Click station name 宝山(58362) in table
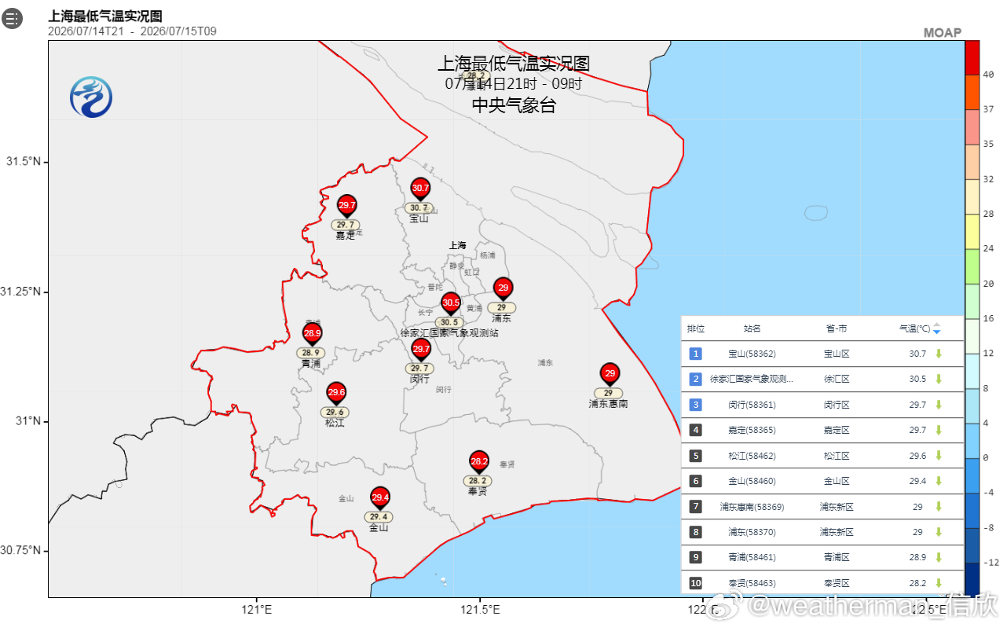 coord(752,354)
